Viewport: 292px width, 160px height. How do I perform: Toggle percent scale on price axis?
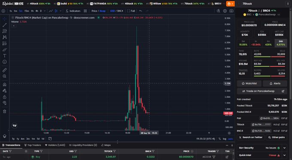tap(219, 139)
